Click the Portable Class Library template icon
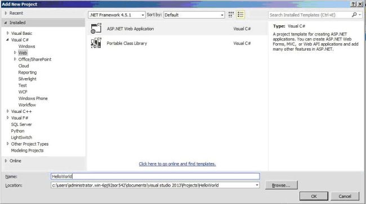 pos(96,43)
